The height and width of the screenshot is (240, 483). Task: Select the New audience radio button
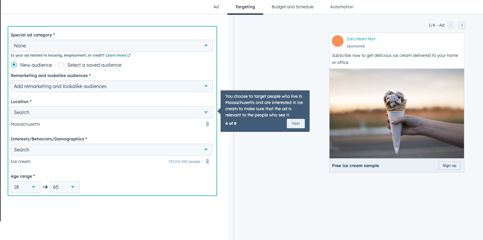coord(14,65)
